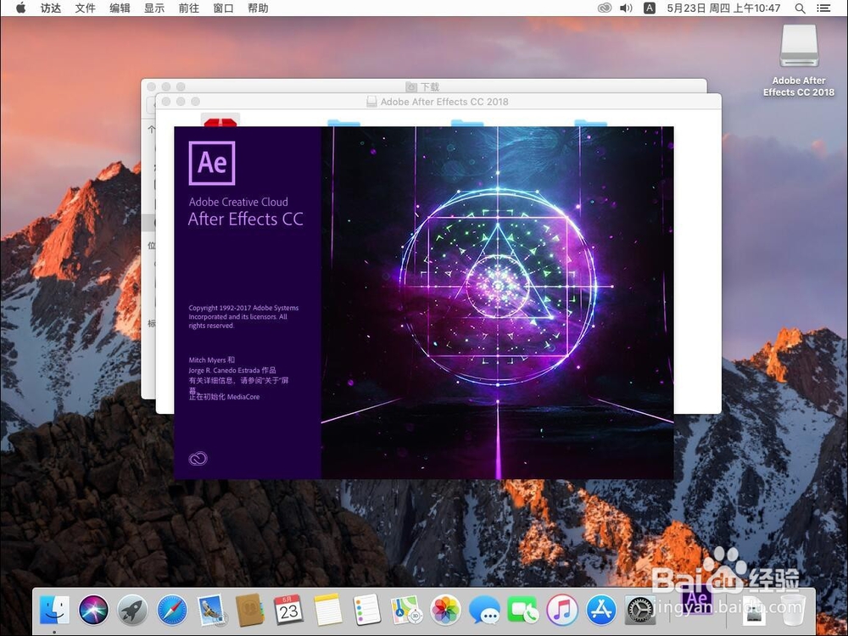Open Launchpad rocket icon in Dock

pyautogui.click(x=133, y=610)
